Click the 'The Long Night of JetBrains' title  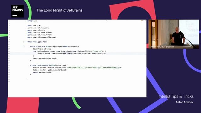59,10
